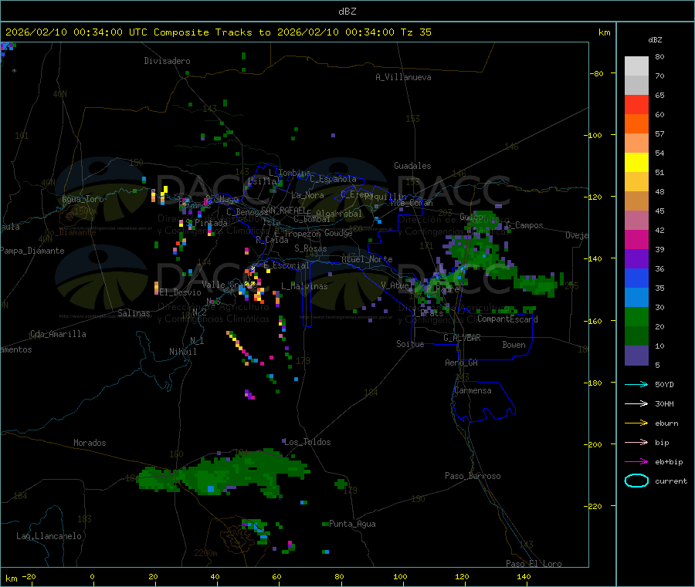Click the 'dBZ' heading above the color scale
This screenshot has height=587, width=695.
(655, 40)
